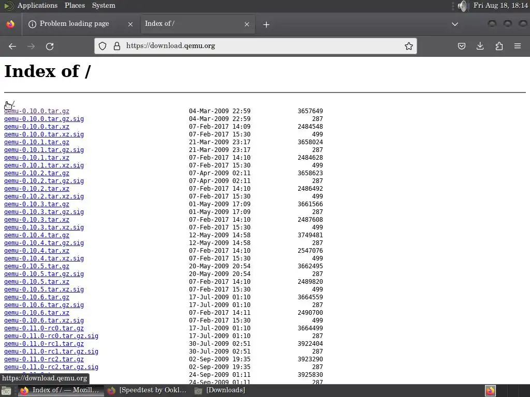Image resolution: width=530 pixels, height=397 pixels.
Task: Open qemu-0.10.3.tar.gz.sig link
Action: [x=44, y=212]
